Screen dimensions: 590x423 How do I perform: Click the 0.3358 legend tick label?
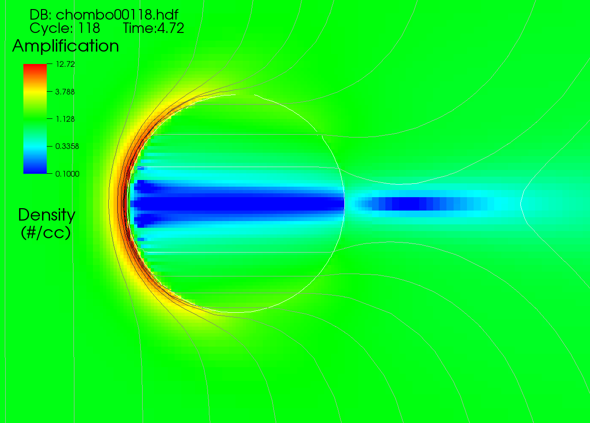click(x=67, y=147)
